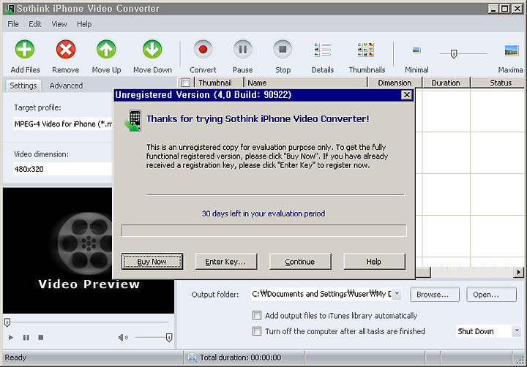
Task: Click the 'Ready' status bar text
Action: (x=15, y=357)
